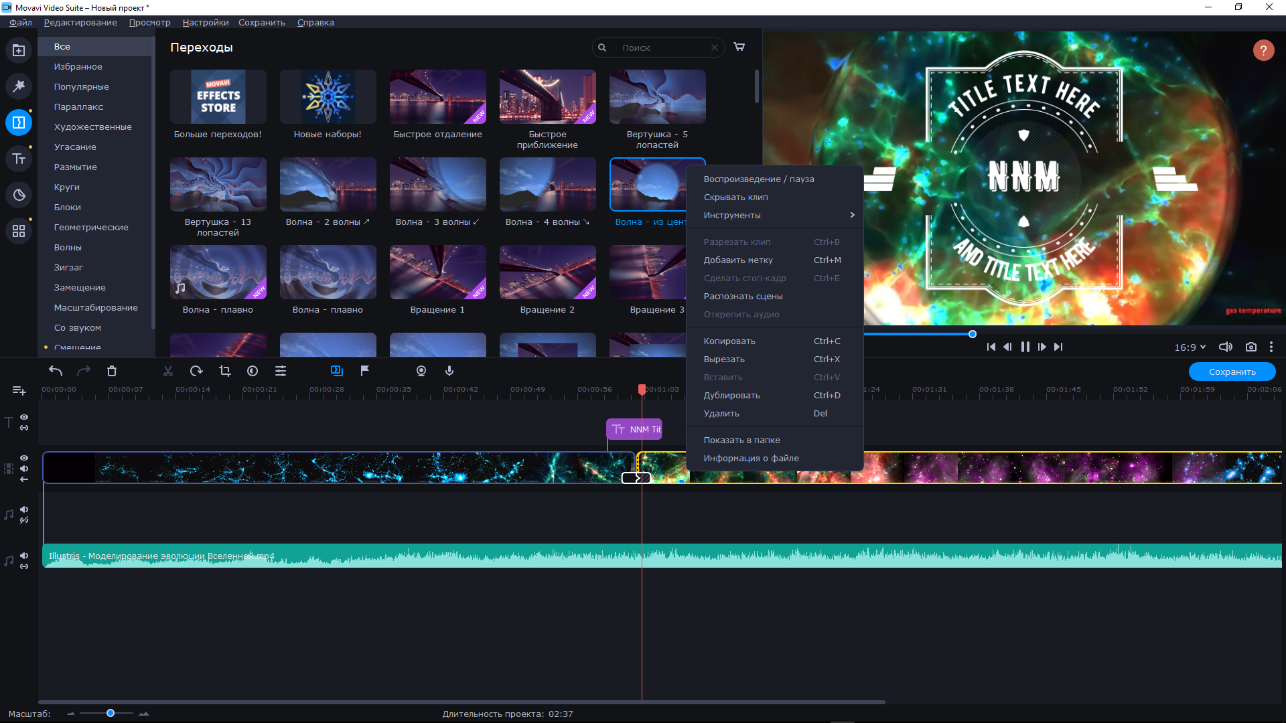This screenshot has height=723, width=1286.
Task: Toggle title track visibility eye
Action: point(24,417)
